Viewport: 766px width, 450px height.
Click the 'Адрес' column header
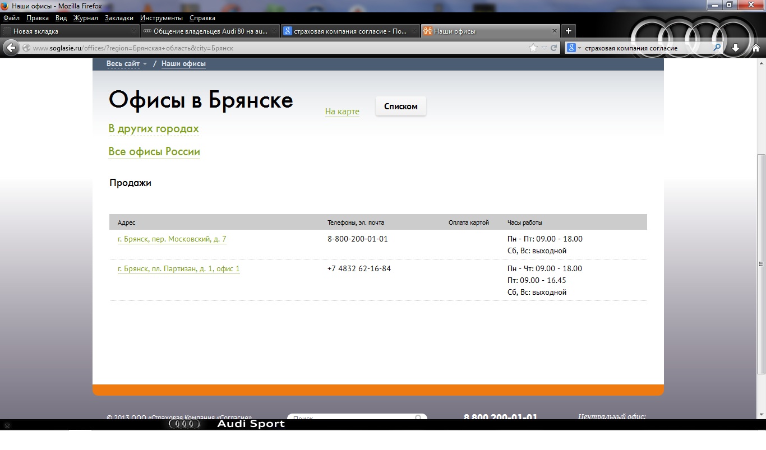[x=127, y=223]
